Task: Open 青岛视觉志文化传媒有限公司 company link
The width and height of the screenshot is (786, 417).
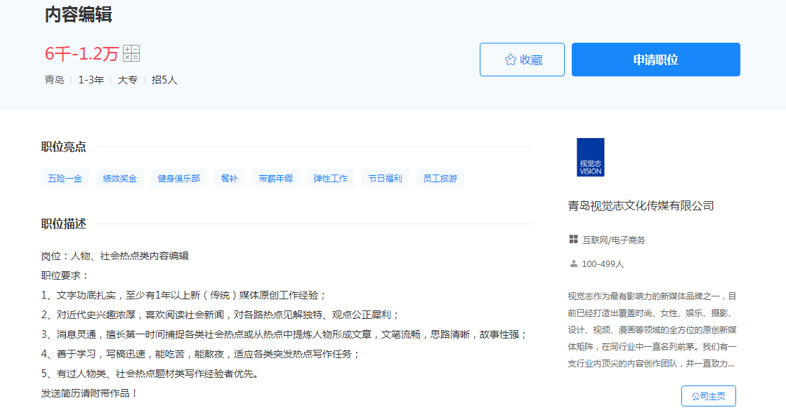Action: tap(641, 205)
